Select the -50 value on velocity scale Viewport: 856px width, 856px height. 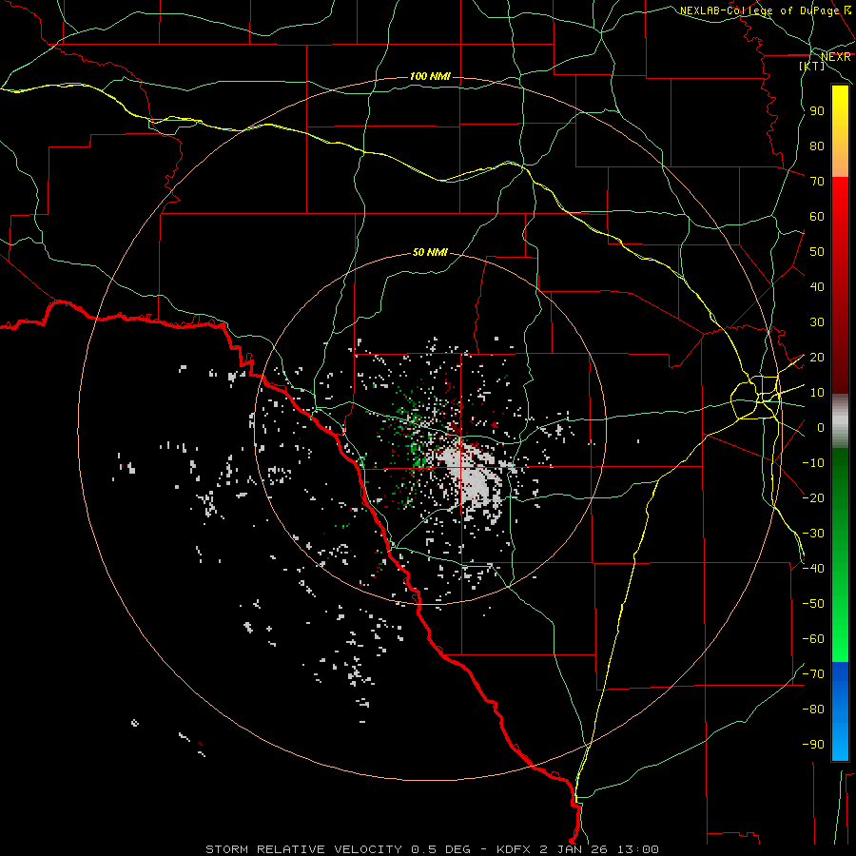click(x=813, y=604)
